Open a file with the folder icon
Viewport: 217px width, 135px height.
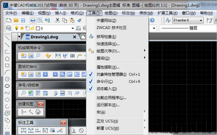[x=16, y=21]
